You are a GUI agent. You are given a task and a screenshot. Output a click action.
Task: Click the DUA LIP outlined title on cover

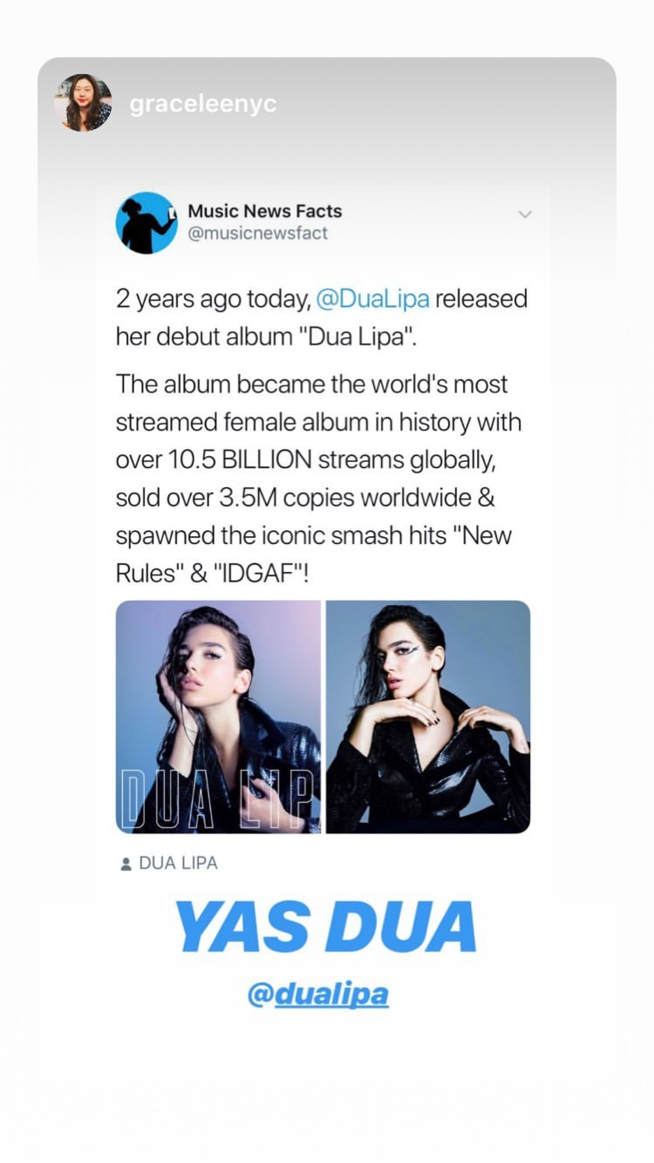click(218, 799)
